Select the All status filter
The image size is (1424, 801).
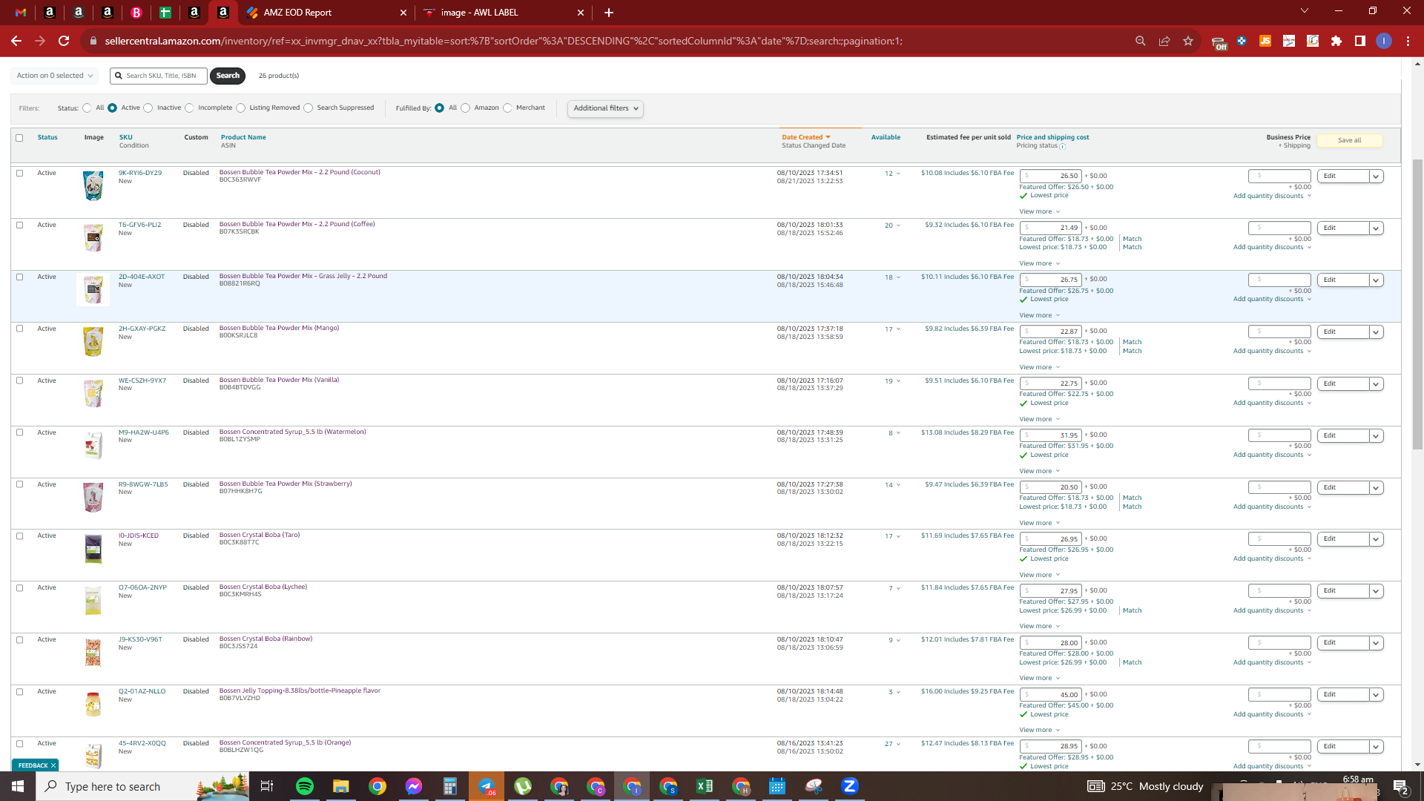pyautogui.click(x=88, y=108)
